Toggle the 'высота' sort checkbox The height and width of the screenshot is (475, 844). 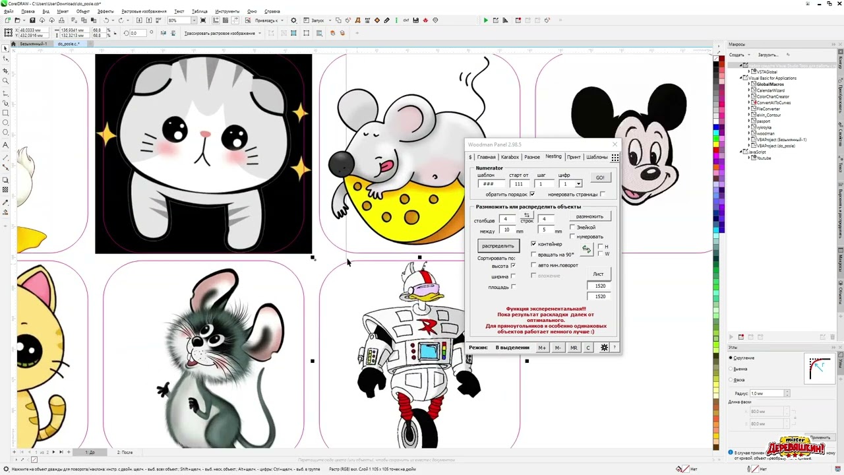pyautogui.click(x=513, y=266)
